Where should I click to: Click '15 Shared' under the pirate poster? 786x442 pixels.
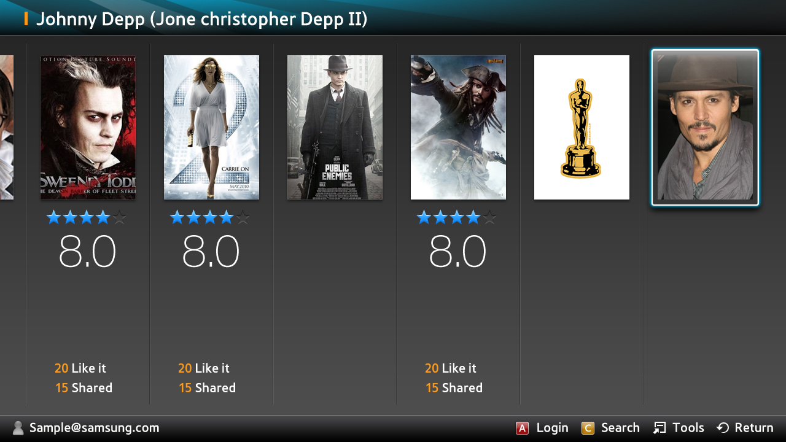[454, 388]
